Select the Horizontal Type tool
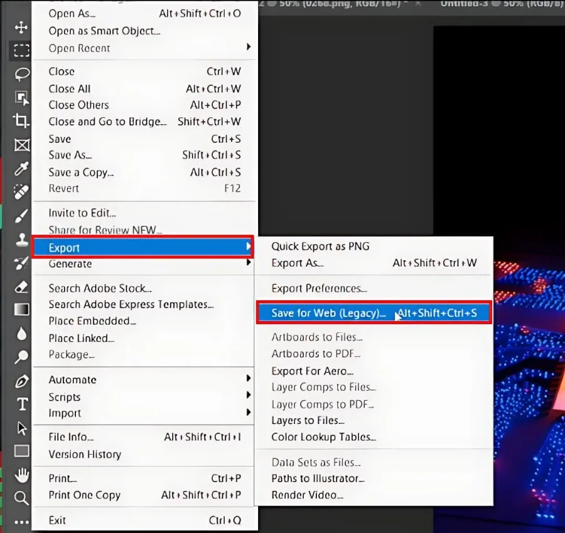 pos(22,404)
